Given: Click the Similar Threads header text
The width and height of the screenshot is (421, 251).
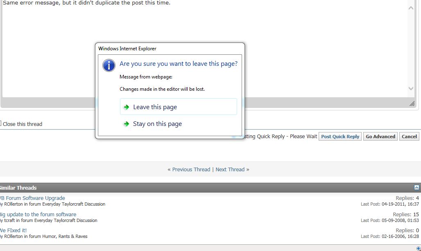Looking at the screenshot, I should point(18,188).
